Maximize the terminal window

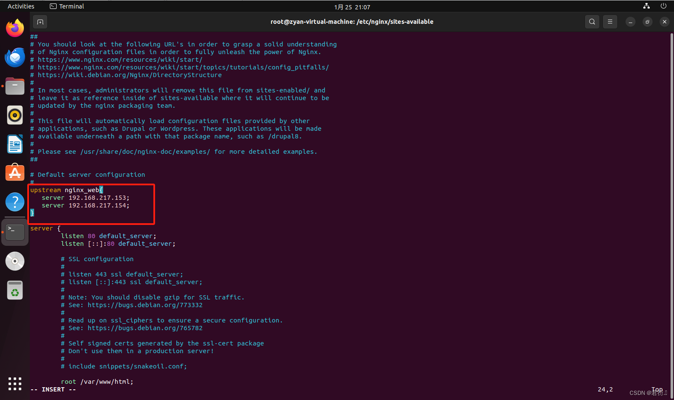coord(647,22)
